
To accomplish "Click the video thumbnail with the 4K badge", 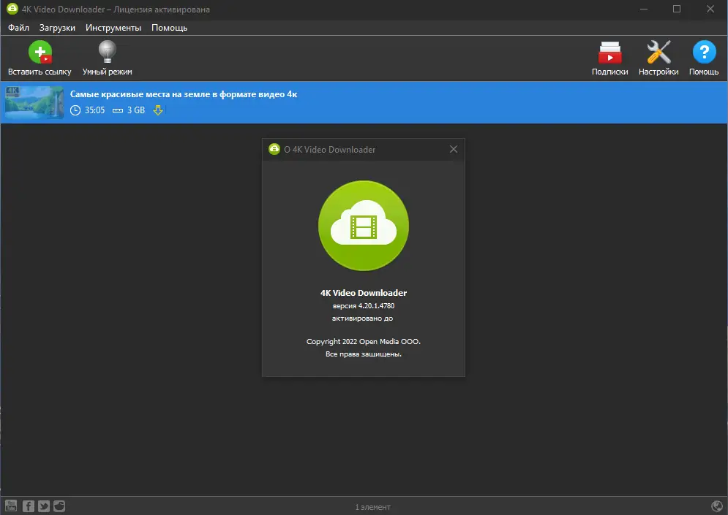I will pyautogui.click(x=34, y=102).
